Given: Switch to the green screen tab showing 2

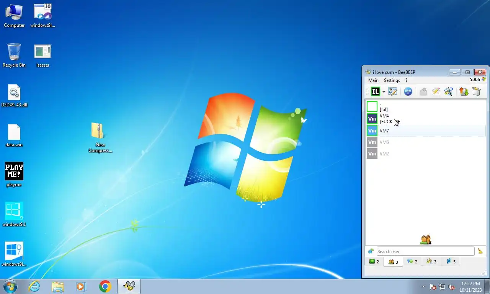Looking at the screenshot, I should pyautogui.click(x=374, y=261).
